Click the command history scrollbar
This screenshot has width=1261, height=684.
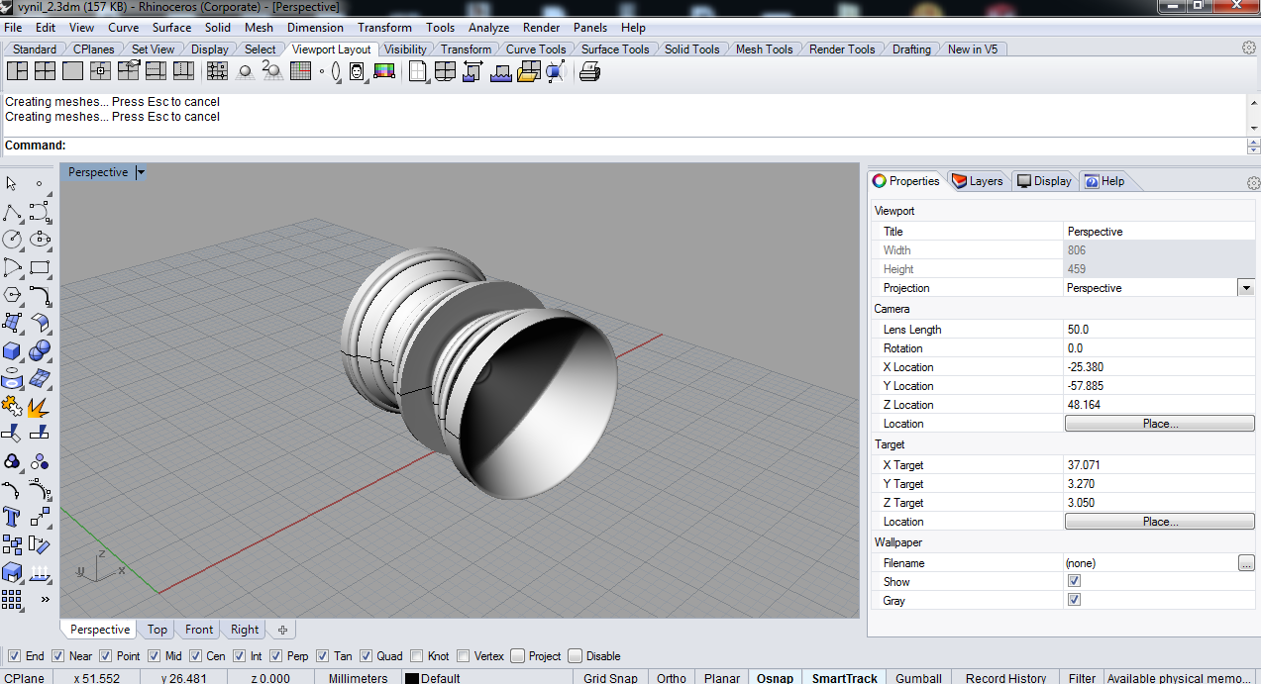pyautogui.click(x=1253, y=114)
